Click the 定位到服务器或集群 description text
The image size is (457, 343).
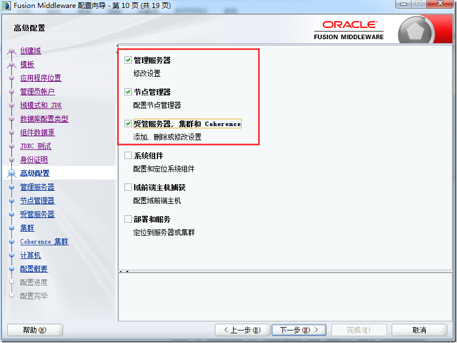coord(164,232)
